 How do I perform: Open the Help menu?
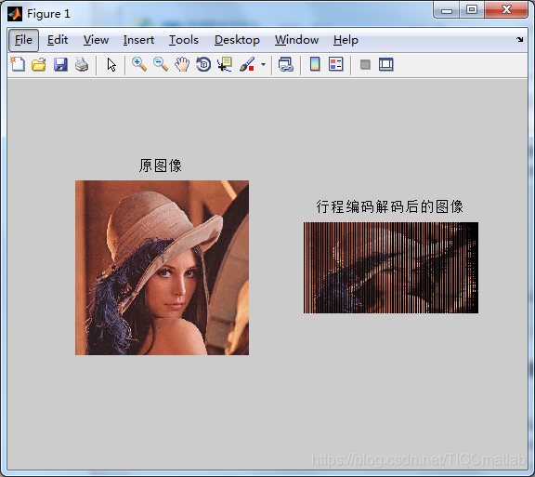pyautogui.click(x=346, y=40)
